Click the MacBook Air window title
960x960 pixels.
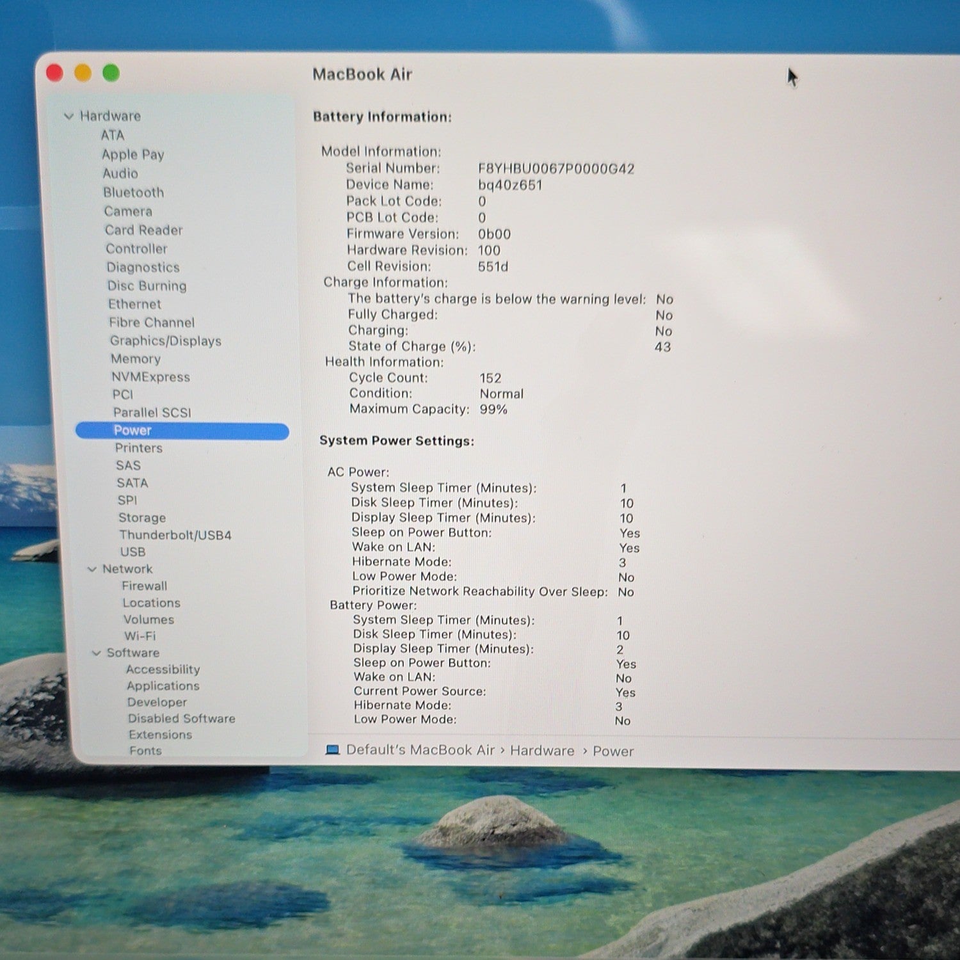(x=362, y=74)
